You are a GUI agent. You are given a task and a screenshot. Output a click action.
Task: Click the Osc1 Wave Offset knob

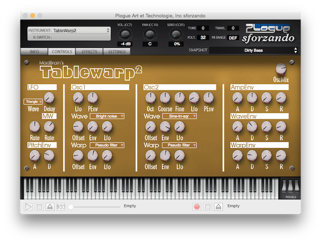[78, 127]
